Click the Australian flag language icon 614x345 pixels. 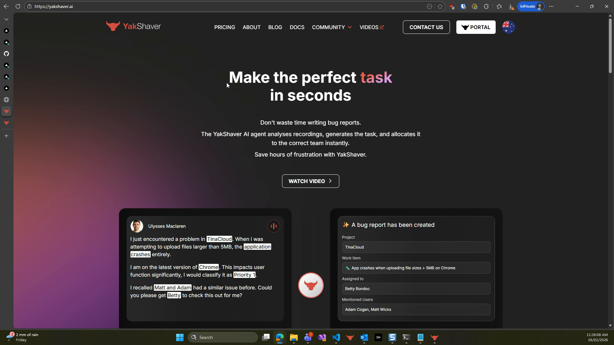coord(508,27)
